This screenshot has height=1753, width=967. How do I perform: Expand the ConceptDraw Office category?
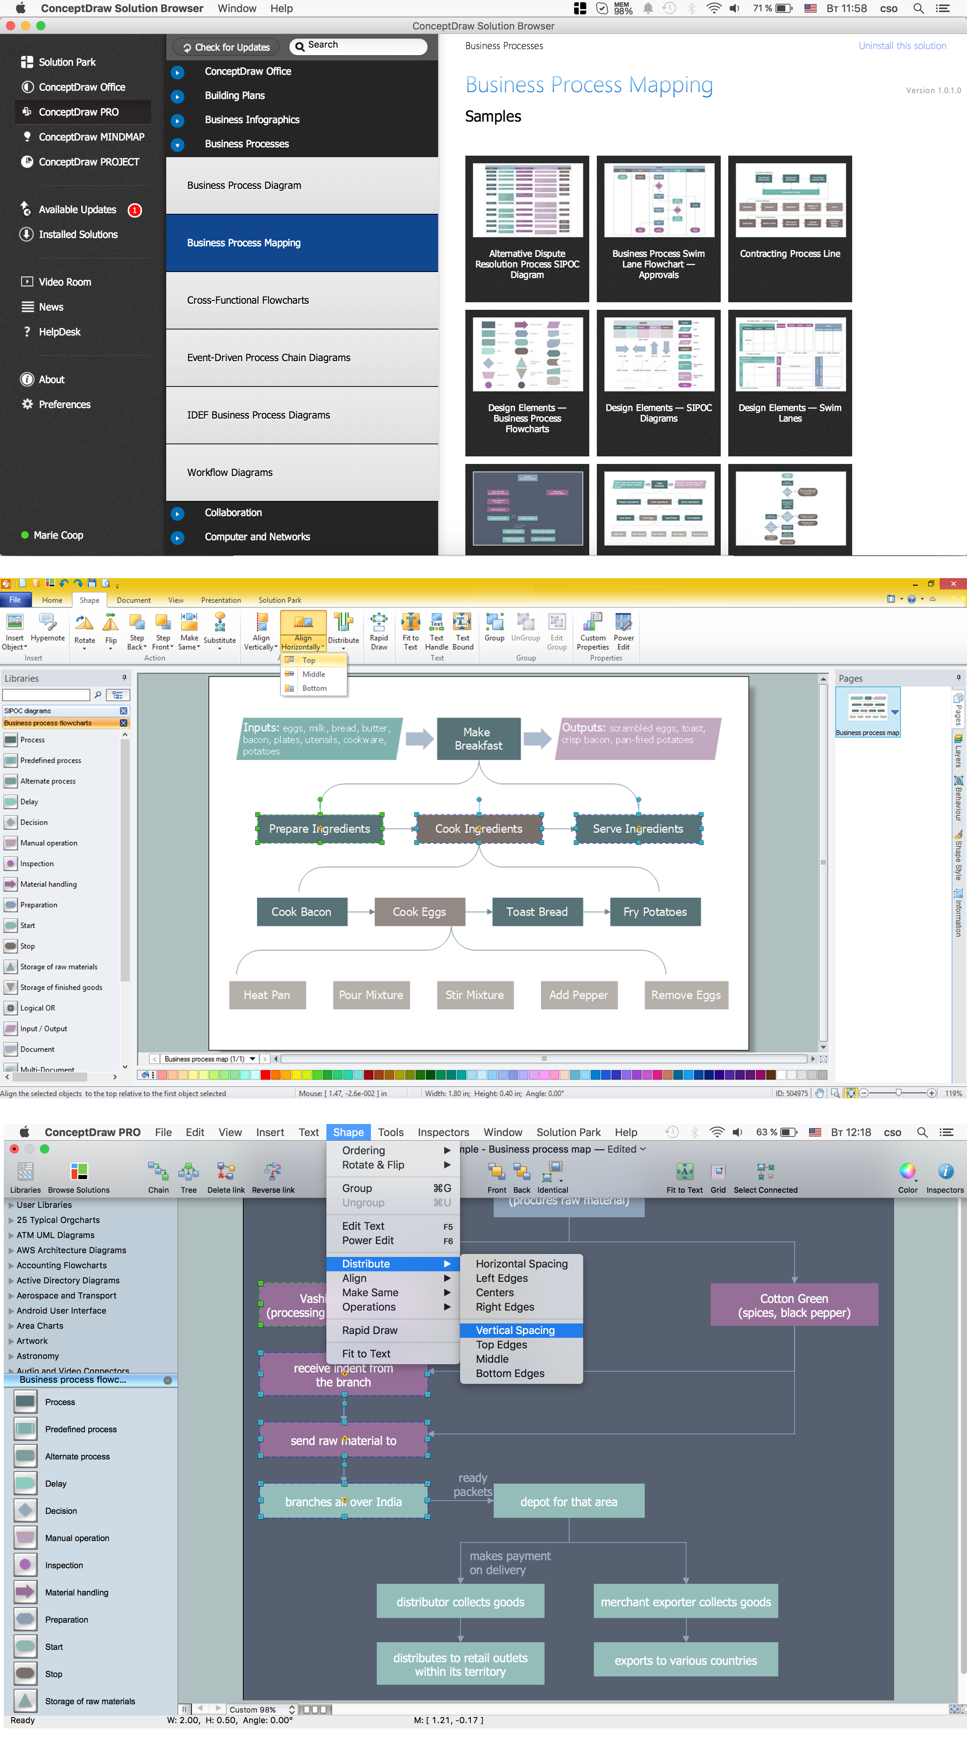[178, 72]
